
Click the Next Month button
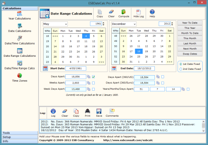coord(190,49)
